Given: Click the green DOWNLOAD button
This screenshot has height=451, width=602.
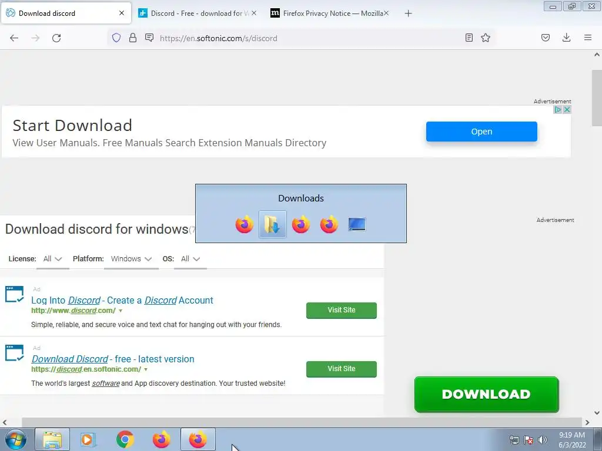Looking at the screenshot, I should click(x=486, y=394).
